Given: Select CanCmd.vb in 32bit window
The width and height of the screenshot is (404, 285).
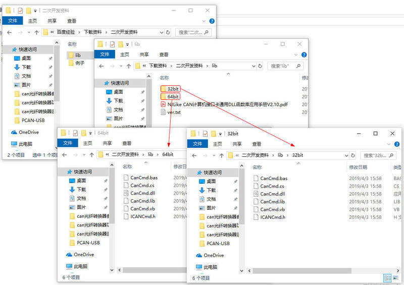Looking at the screenshot, I should pyautogui.click(x=273, y=209).
